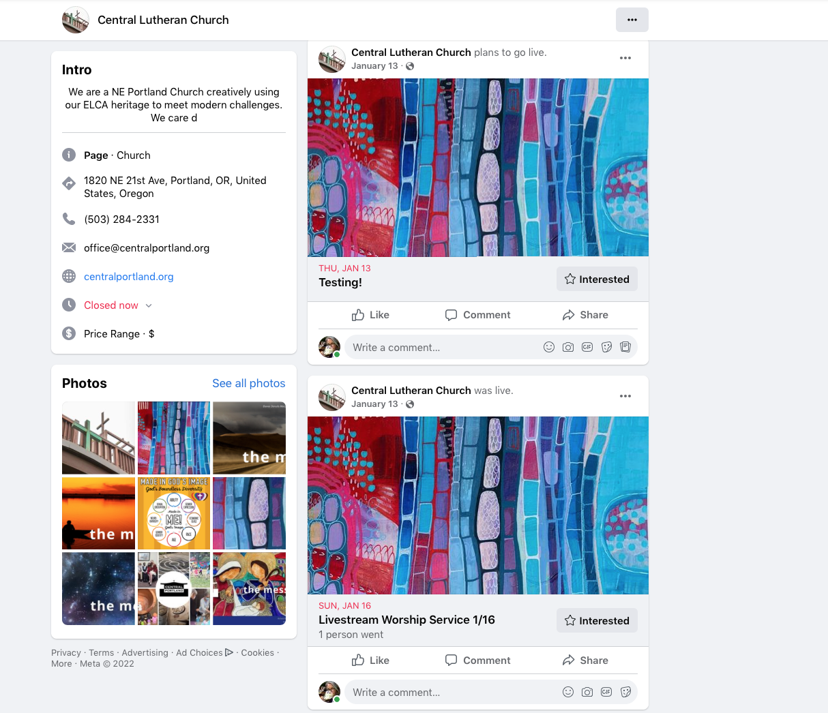This screenshot has width=828, height=713.
Task: Click your profile avatar beside Testing! comment box
Action: click(x=329, y=347)
